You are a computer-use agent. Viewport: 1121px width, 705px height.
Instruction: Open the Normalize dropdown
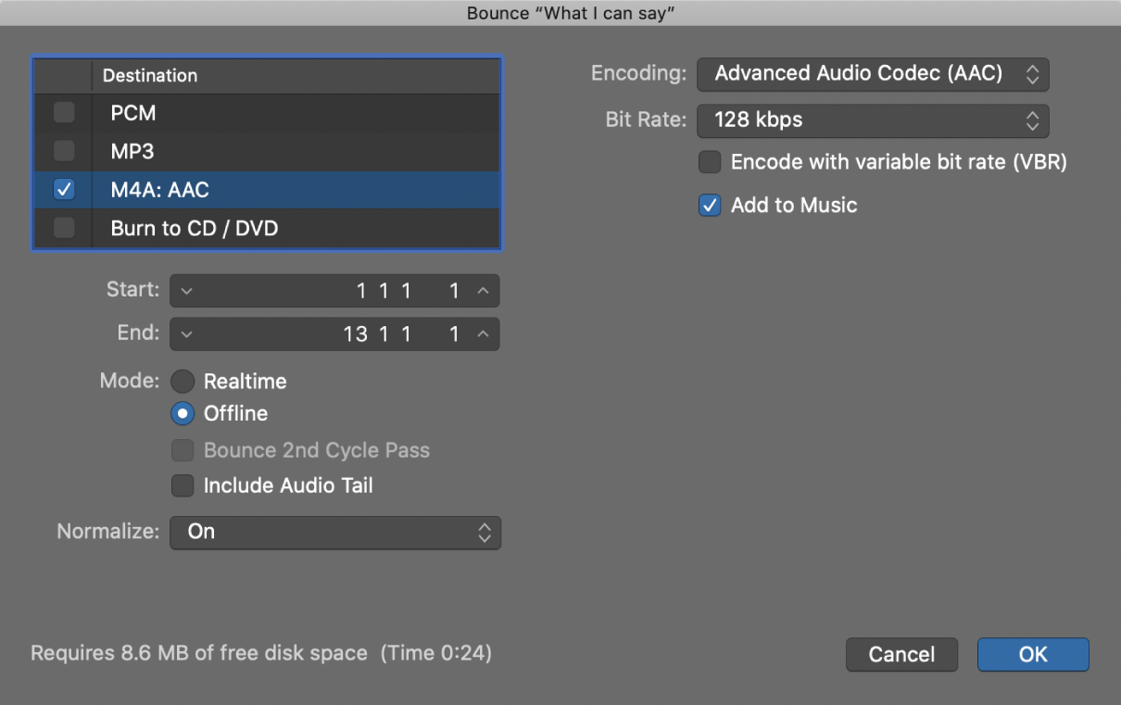(x=335, y=533)
